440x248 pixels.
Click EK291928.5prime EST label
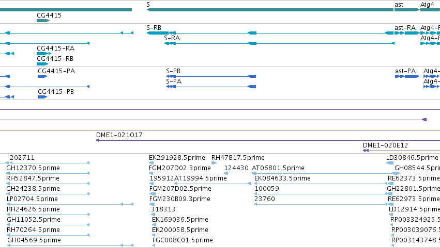177,158
